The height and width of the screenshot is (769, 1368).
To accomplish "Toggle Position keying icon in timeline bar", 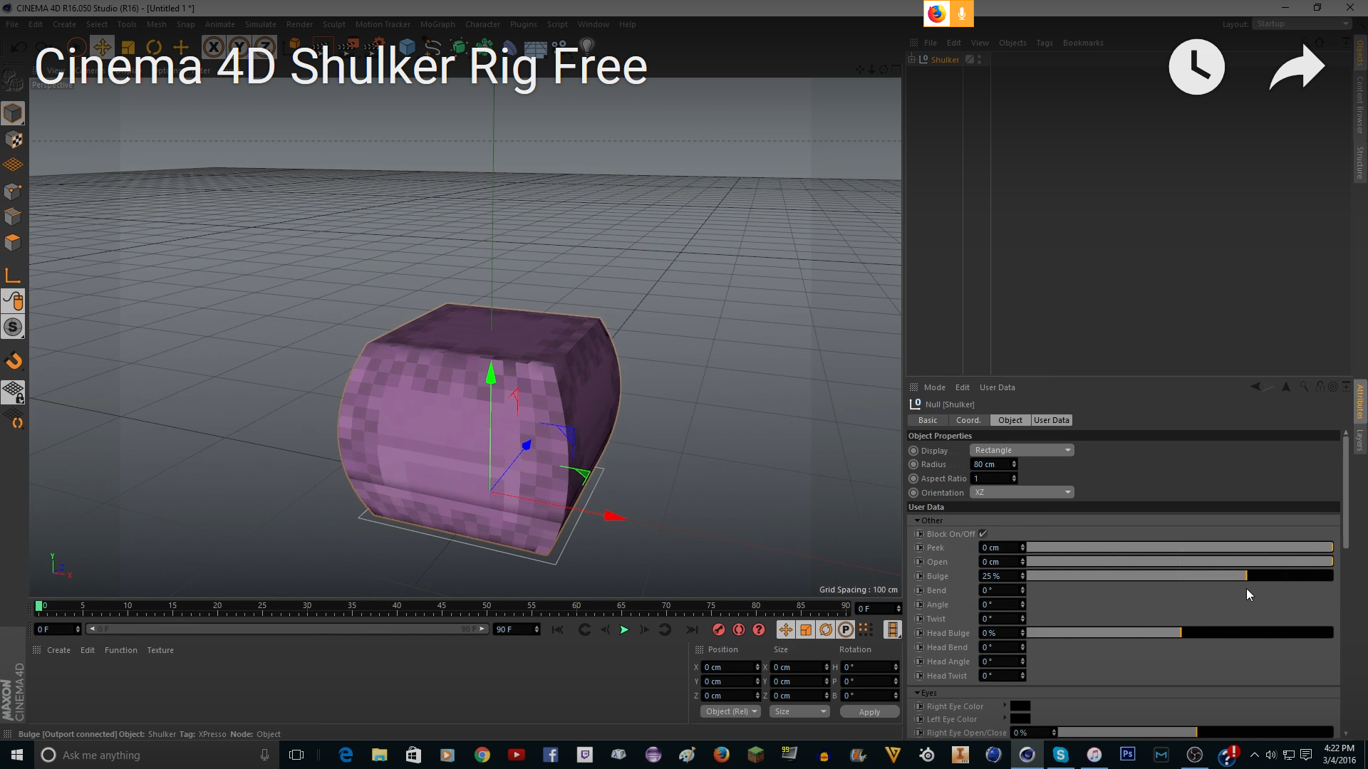I will pos(785,629).
